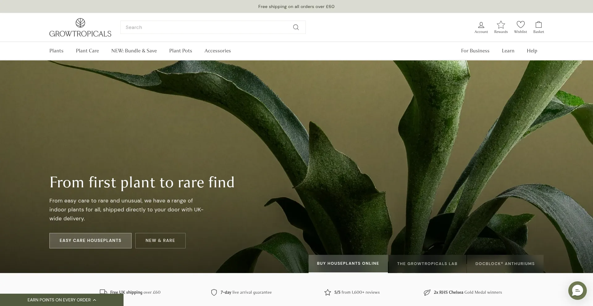Click free shipping over £60 banner text

click(296, 6)
